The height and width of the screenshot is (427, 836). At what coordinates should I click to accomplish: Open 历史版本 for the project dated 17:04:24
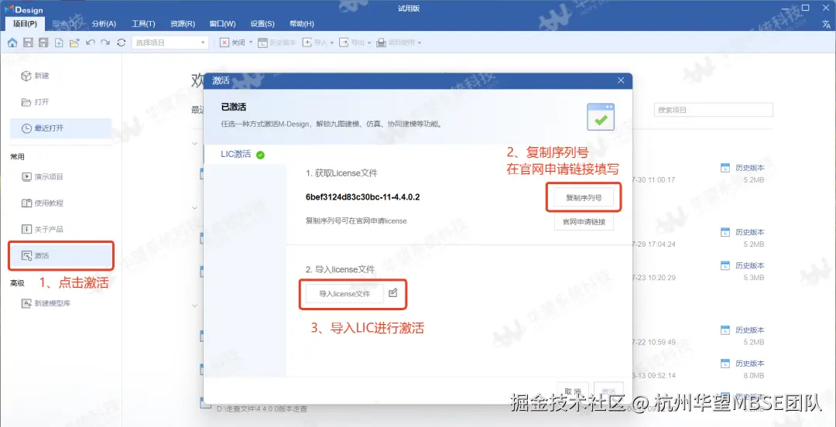pyautogui.click(x=744, y=232)
